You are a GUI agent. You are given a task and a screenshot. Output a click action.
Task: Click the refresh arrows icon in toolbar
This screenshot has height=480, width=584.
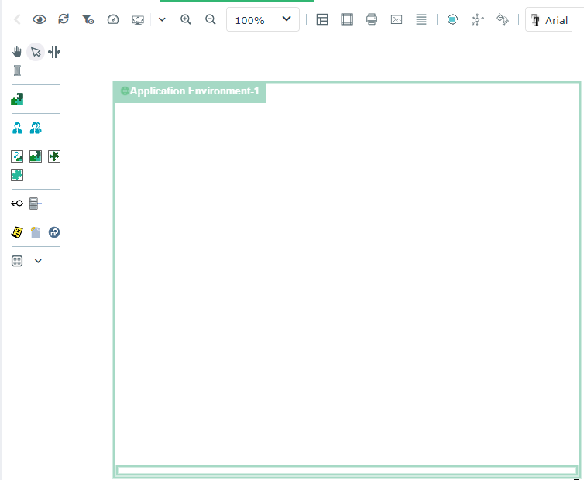pyautogui.click(x=64, y=19)
